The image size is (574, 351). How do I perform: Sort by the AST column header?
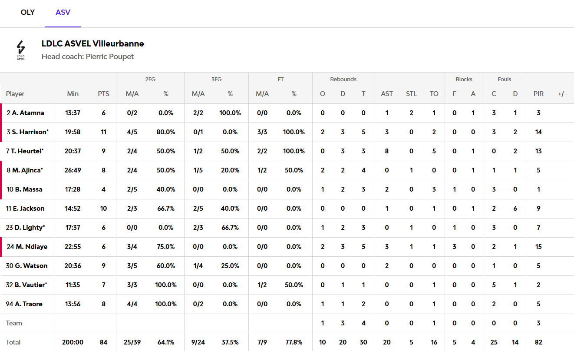coord(387,94)
